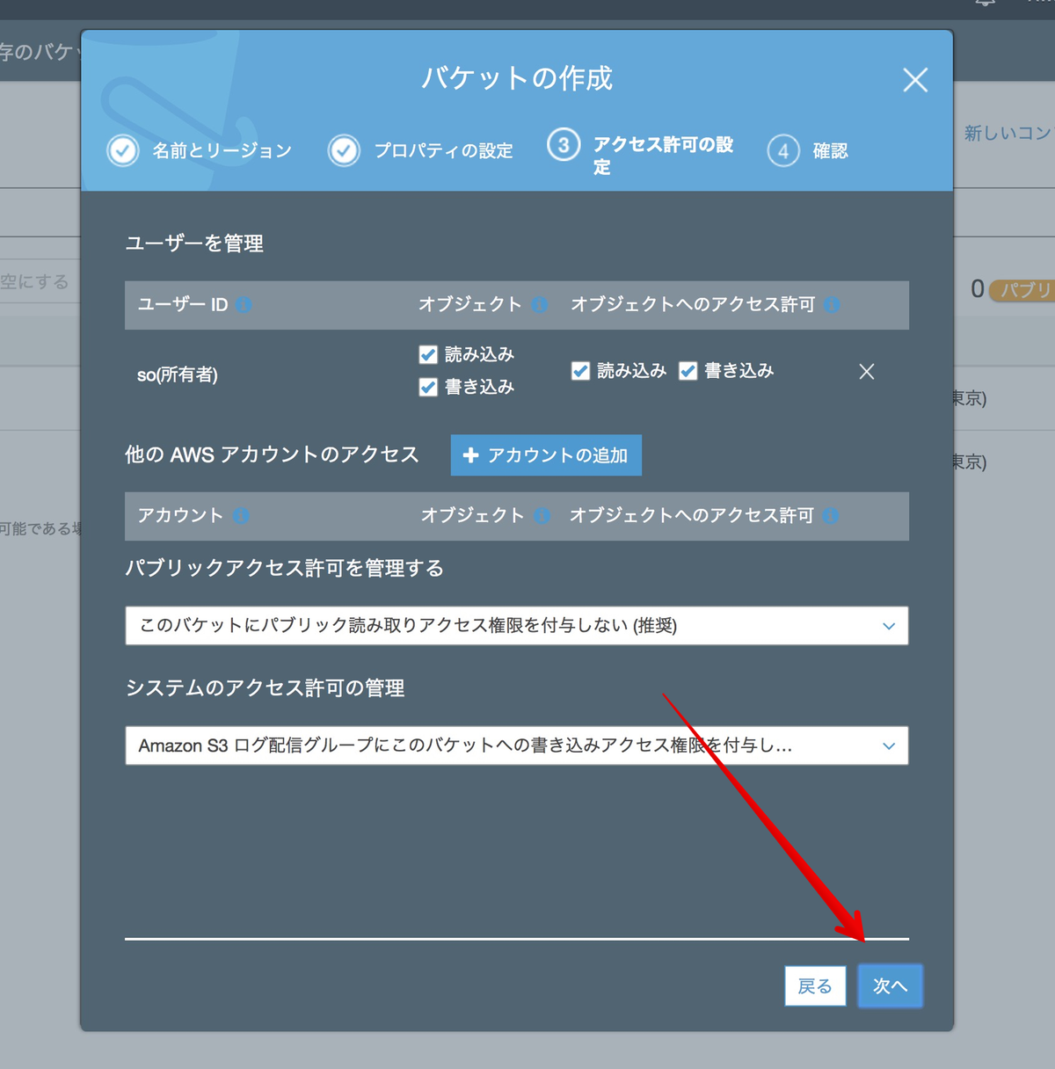Uncheck 書き込み for object access permissions
This screenshot has width=1055, height=1069.
688,370
